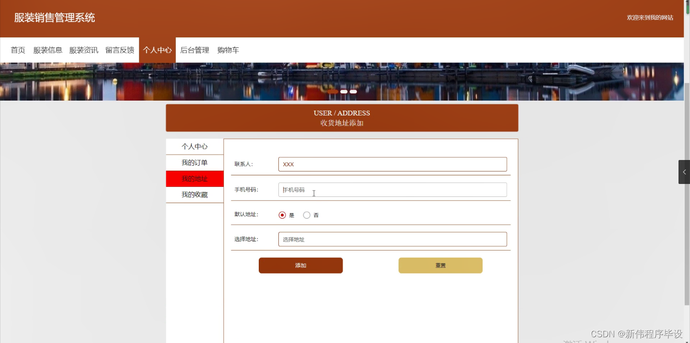Open the 选择地址 address picker field
Screen dimensions: 690x343
[392, 239]
